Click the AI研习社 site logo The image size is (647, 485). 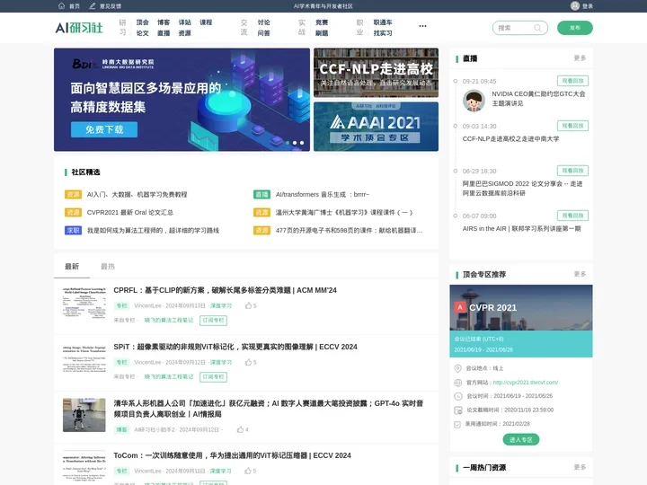click(79, 28)
